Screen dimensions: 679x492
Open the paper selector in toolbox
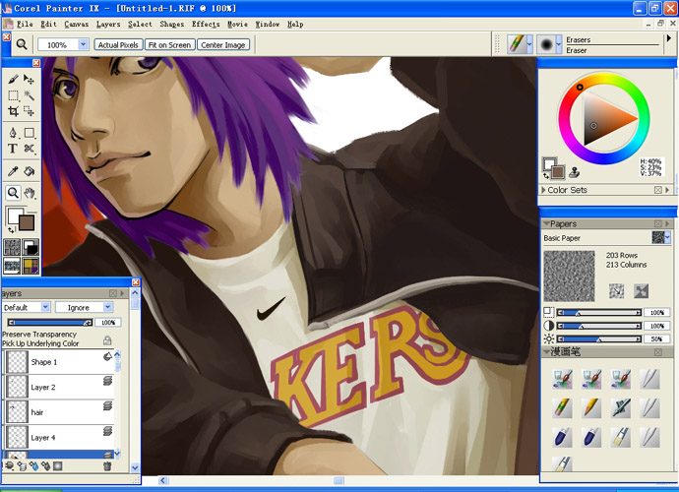(12, 247)
